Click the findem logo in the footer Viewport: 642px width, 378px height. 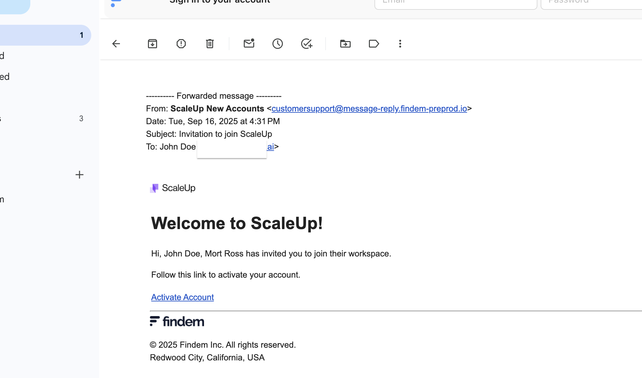pyautogui.click(x=177, y=321)
